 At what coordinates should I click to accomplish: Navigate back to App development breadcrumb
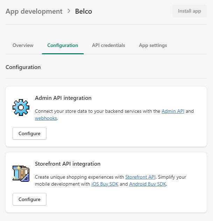pos(34,11)
